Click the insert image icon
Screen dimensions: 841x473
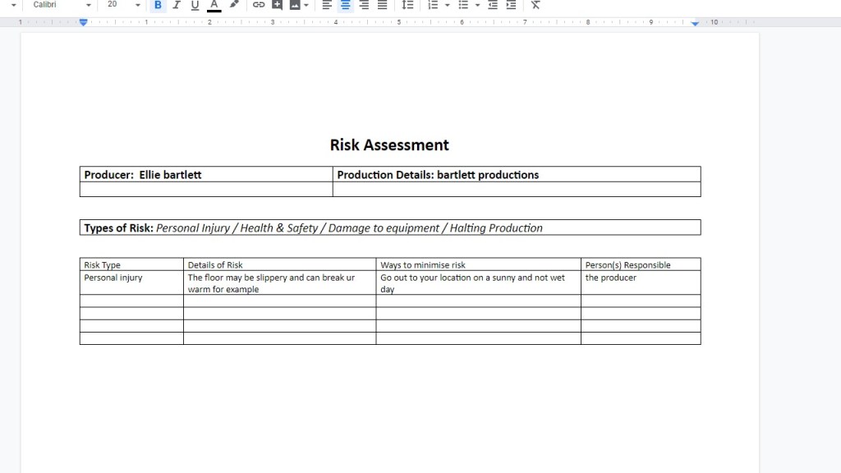click(294, 5)
